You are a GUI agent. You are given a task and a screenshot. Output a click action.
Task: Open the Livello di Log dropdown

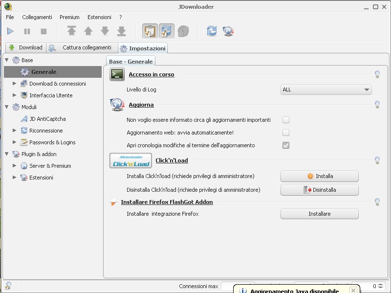[x=326, y=90]
